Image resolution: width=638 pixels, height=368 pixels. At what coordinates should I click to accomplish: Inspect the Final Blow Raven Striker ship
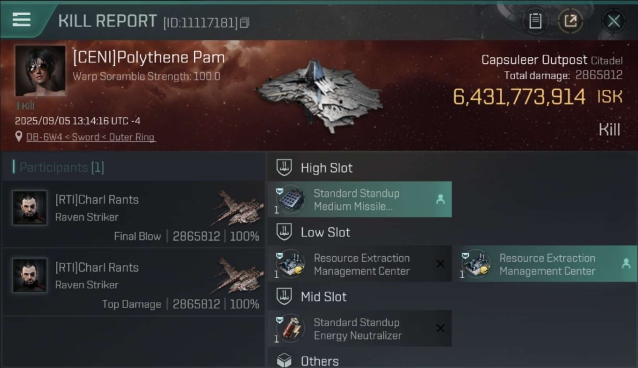pos(239,209)
